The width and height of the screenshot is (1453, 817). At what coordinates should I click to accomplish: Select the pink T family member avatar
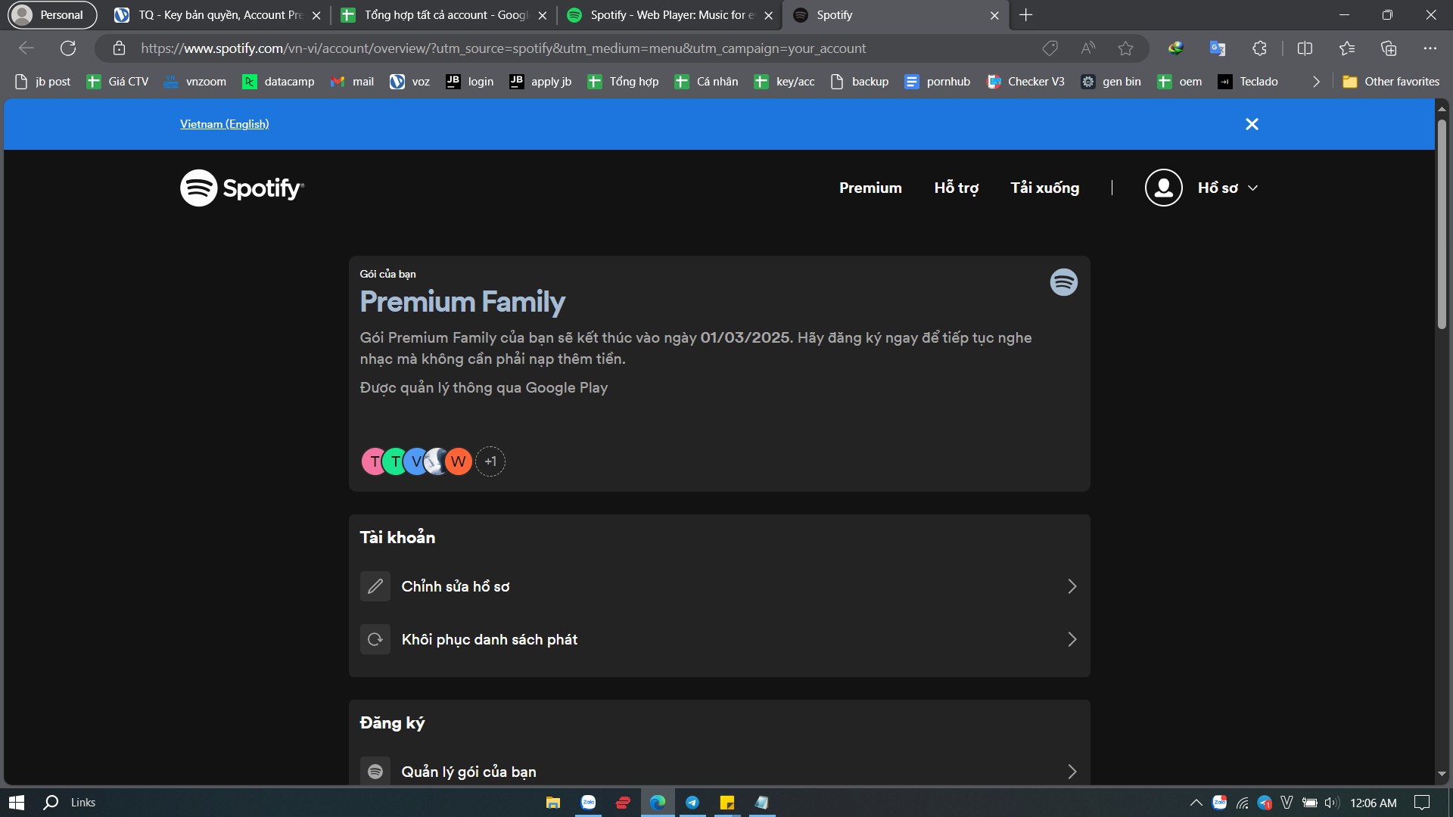click(x=373, y=461)
